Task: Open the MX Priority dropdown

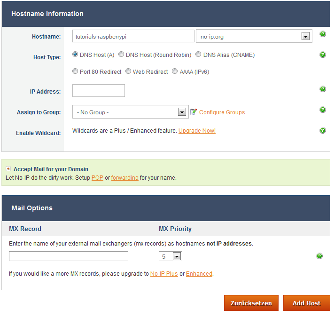Action: [177, 256]
